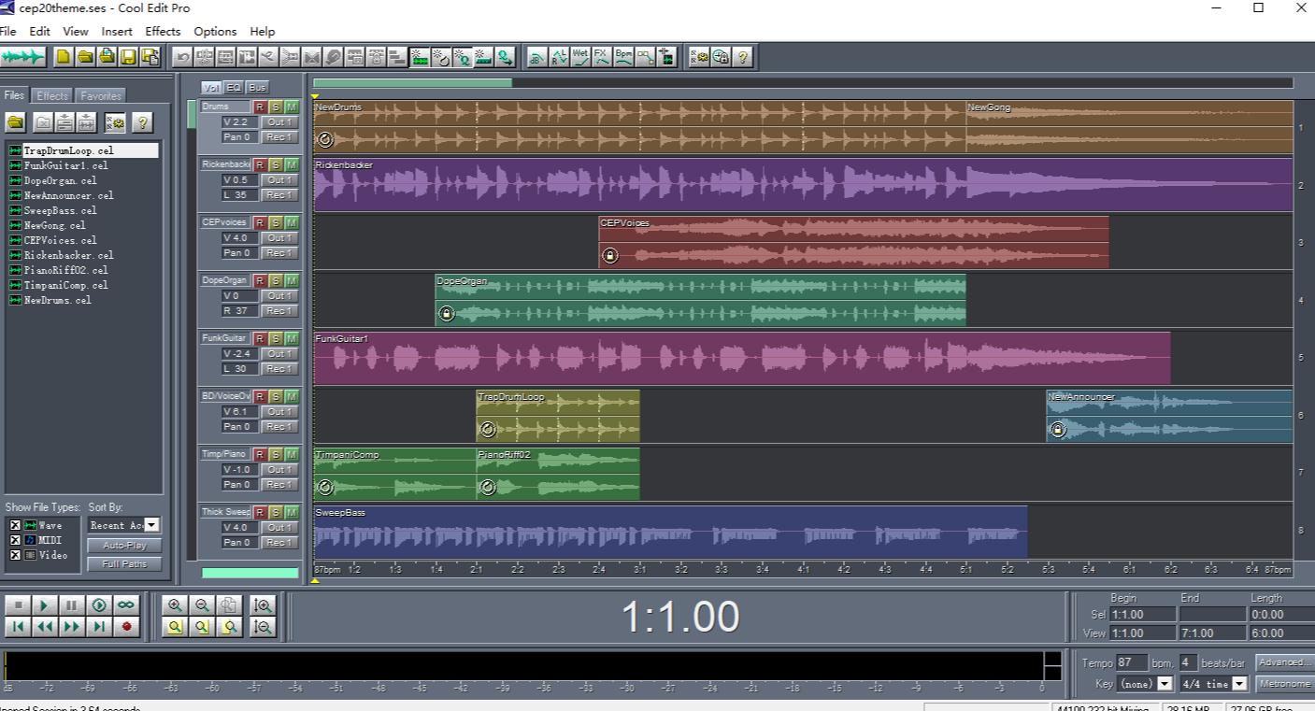
Task: Enable Loop playback infinity button
Action: pyautogui.click(x=126, y=604)
